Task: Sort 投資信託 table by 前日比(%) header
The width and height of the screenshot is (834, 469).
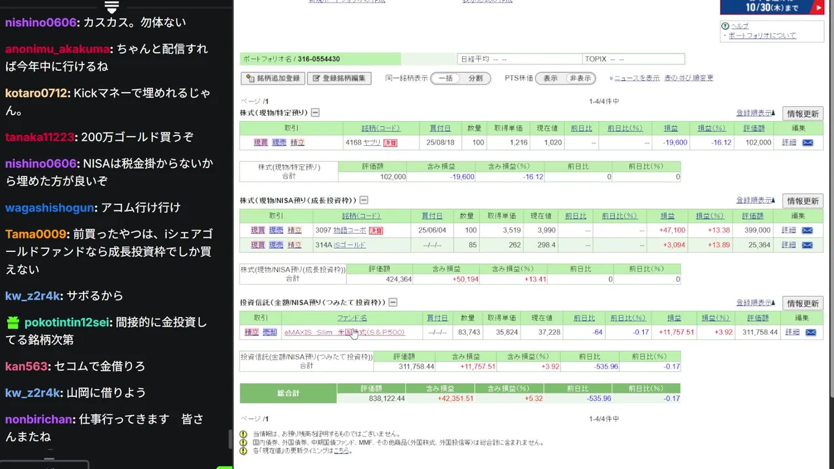Action: click(x=627, y=318)
